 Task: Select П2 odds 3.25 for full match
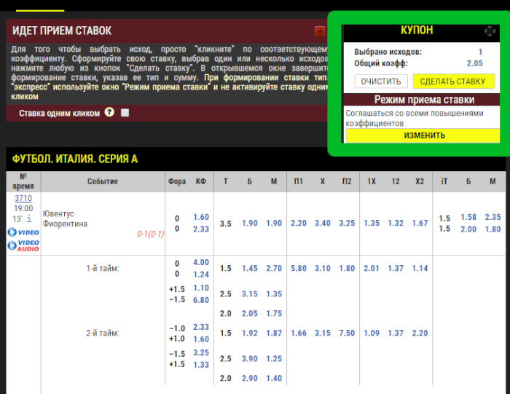click(347, 224)
